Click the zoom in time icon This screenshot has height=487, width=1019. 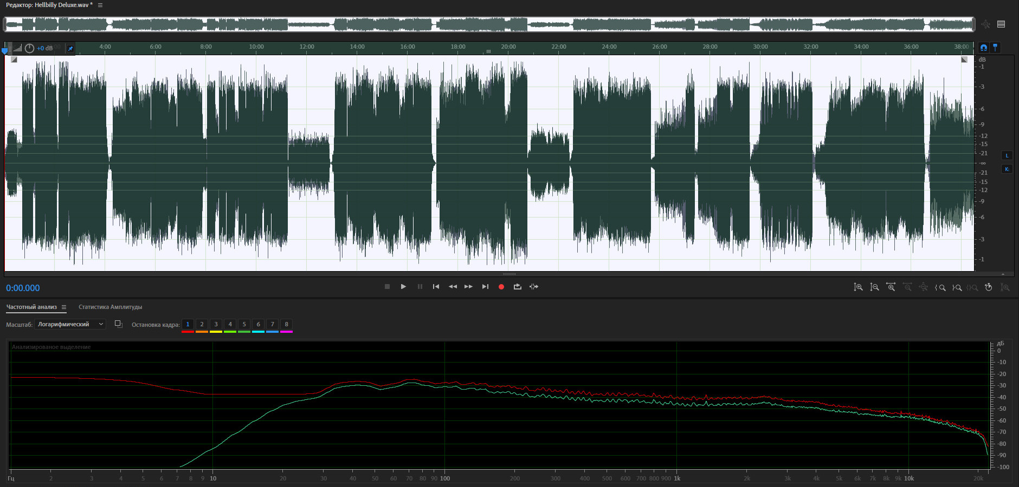(x=891, y=287)
